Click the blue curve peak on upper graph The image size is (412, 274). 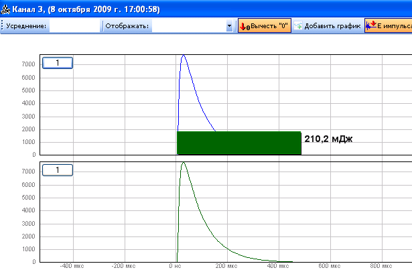coord(184,56)
